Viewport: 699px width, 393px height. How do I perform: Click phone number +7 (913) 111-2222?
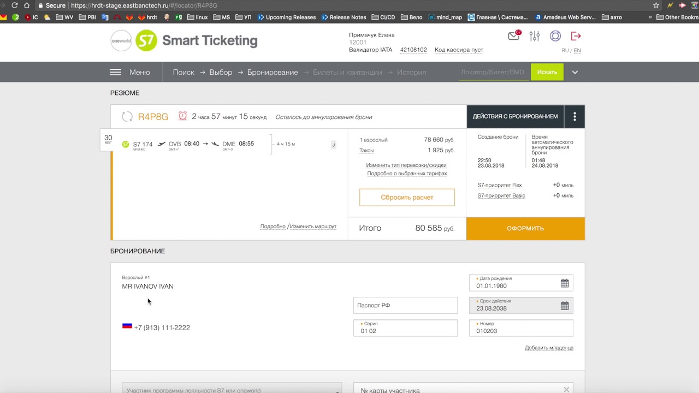click(162, 327)
